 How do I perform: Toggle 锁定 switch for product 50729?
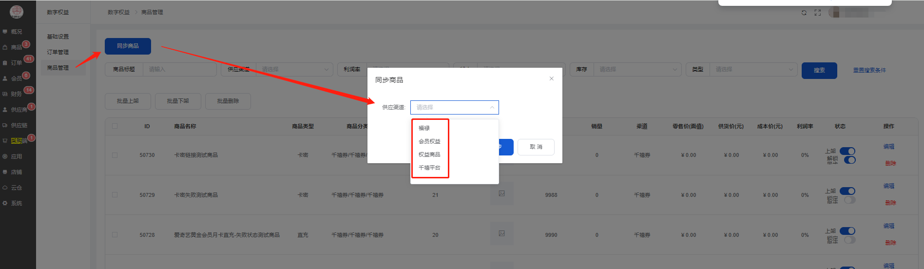tap(850, 200)
